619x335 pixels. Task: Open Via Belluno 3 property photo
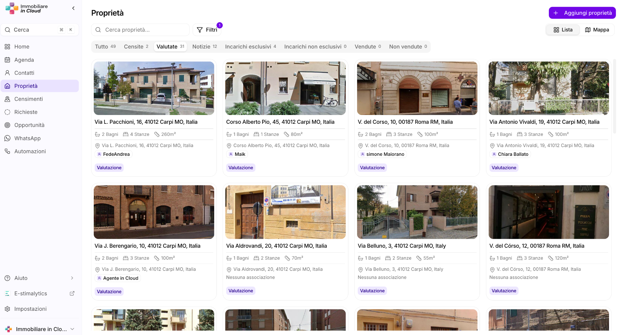coord(417,212)
